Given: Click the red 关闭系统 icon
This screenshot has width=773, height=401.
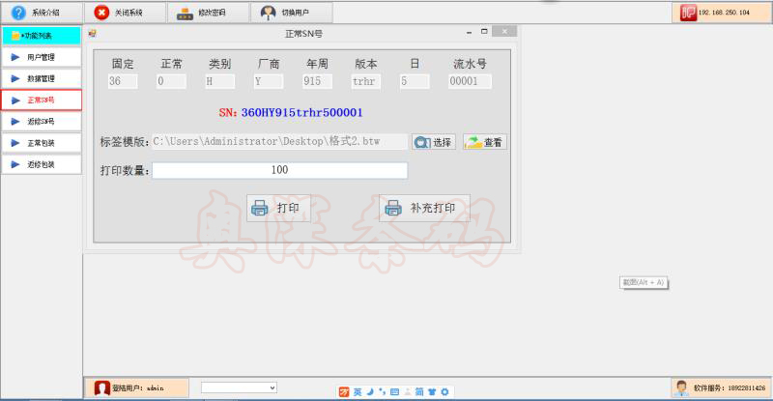Looking at the screenshot, I should 101,13.
